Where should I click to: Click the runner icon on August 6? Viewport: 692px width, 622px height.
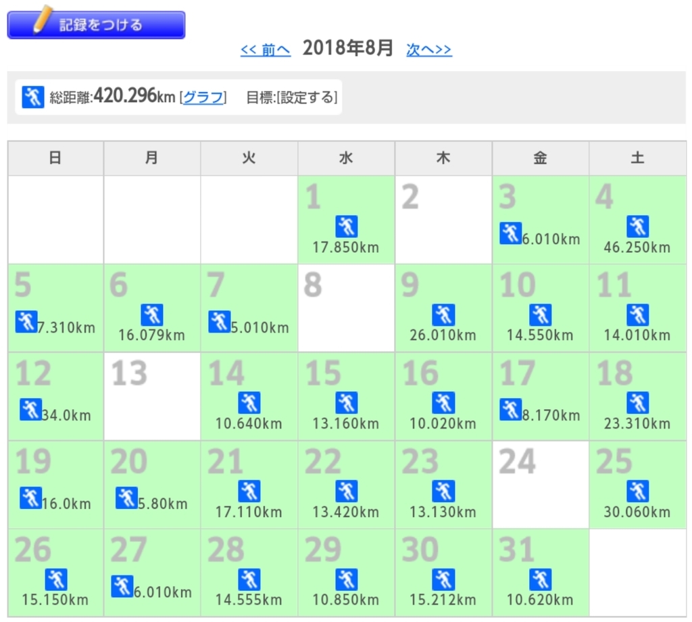coord(152,315)
